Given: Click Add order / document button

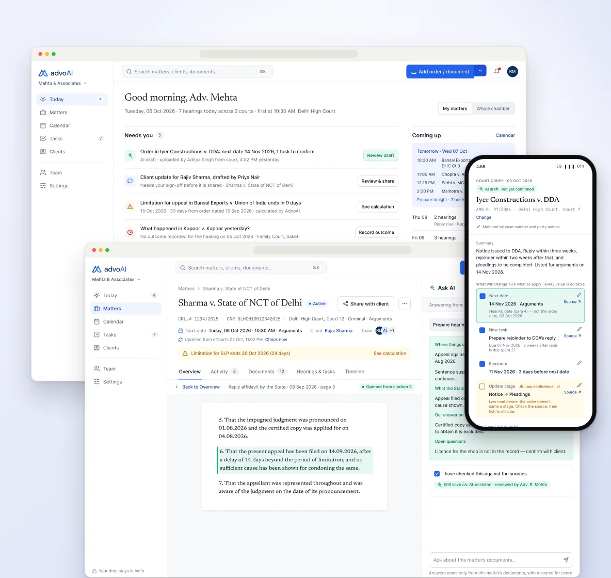Looking at the screenshot, I should click(440, 72).
